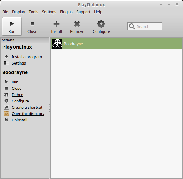Focus the Search input field
183x179 pixels.
tap(145, 27)
